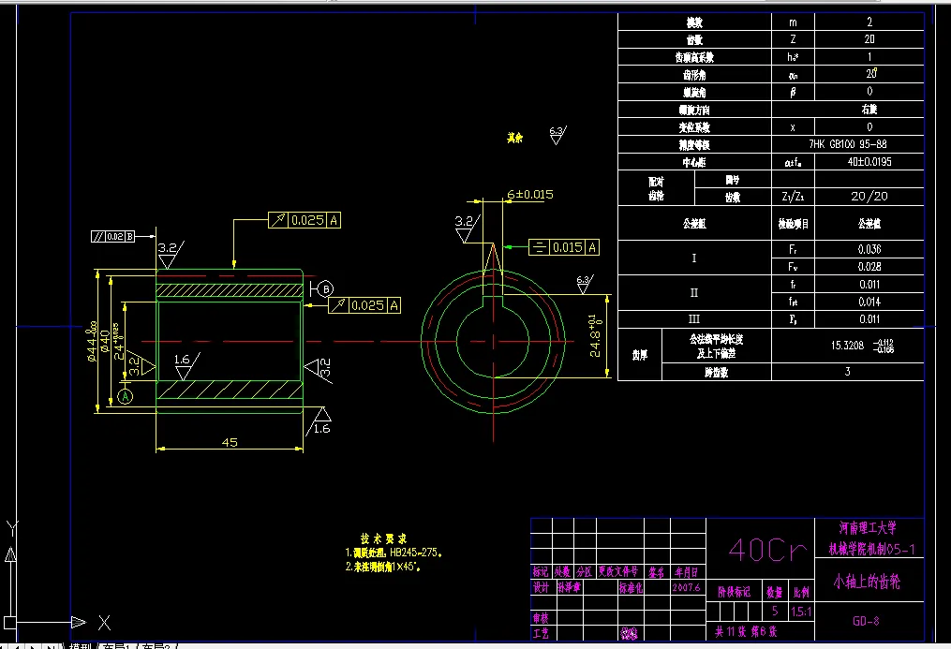Select the Ø40 pitch diameter dimension
Image resolution: width=951 pixels, height=649 pixels.
point(105,341)
